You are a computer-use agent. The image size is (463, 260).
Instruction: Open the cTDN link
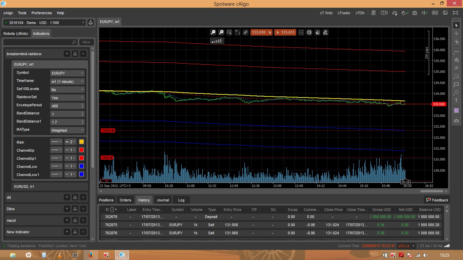pyautogui.click(x=360, y=13)
